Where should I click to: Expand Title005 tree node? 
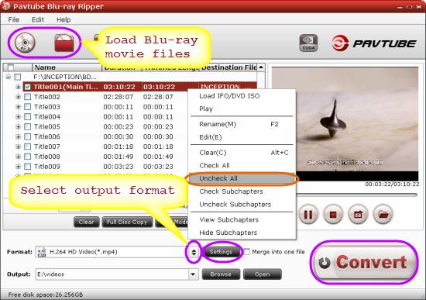coord(18,127)
